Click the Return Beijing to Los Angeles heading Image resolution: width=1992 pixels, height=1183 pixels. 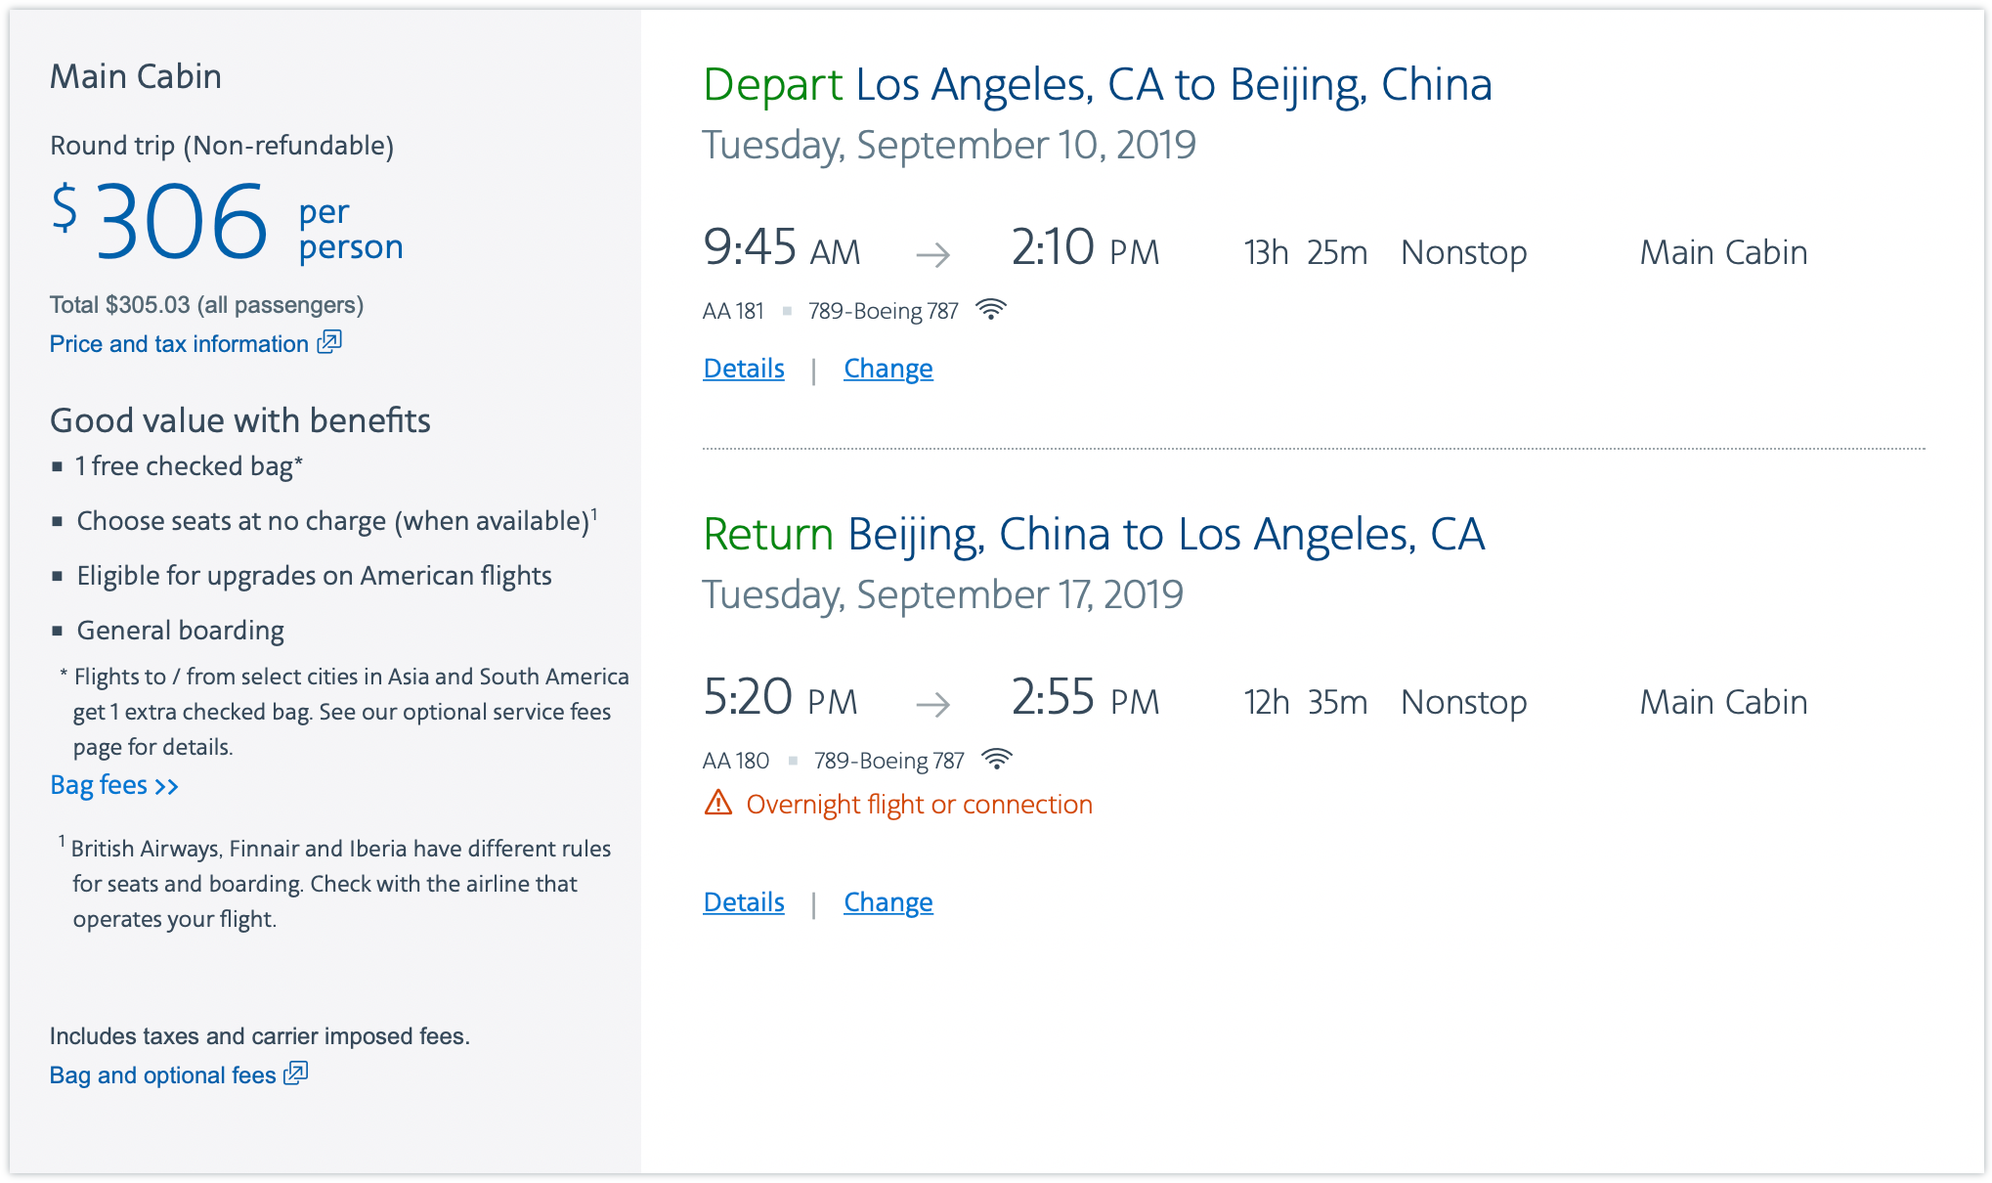click(x=1094, y=535)
